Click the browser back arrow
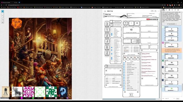 coord(1,5)
